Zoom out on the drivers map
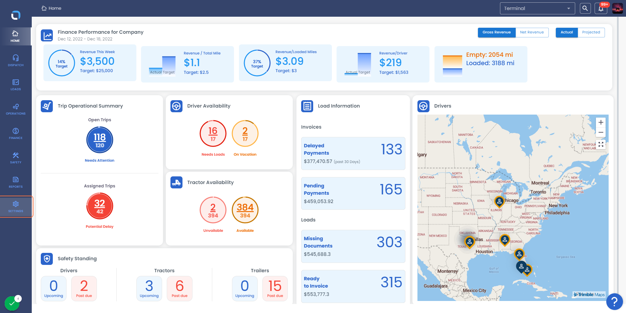 point(601,132)
